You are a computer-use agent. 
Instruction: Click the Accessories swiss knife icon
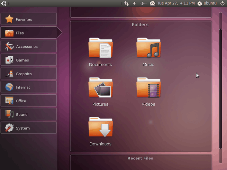[9, 46]
